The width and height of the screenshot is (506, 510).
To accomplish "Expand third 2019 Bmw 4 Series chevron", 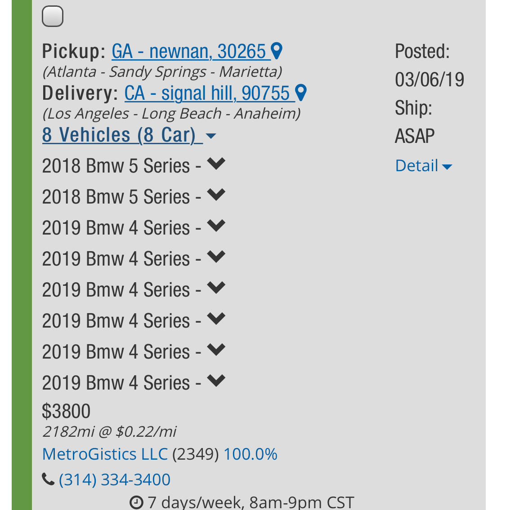I will (x=216, y=288).
